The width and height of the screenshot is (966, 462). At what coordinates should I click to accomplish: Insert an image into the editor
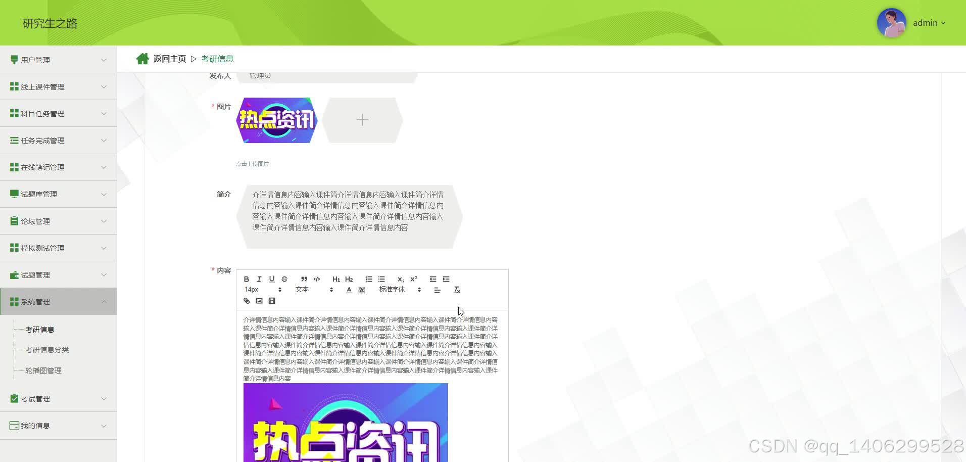259,301
